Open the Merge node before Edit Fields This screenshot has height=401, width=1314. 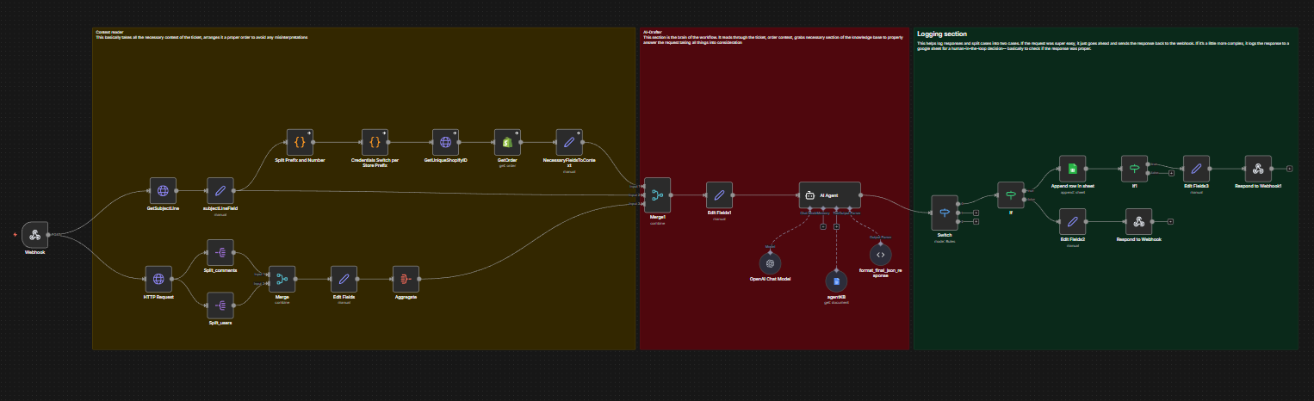[x=282, y=279]
